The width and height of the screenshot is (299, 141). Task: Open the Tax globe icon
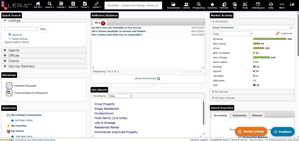235,4
